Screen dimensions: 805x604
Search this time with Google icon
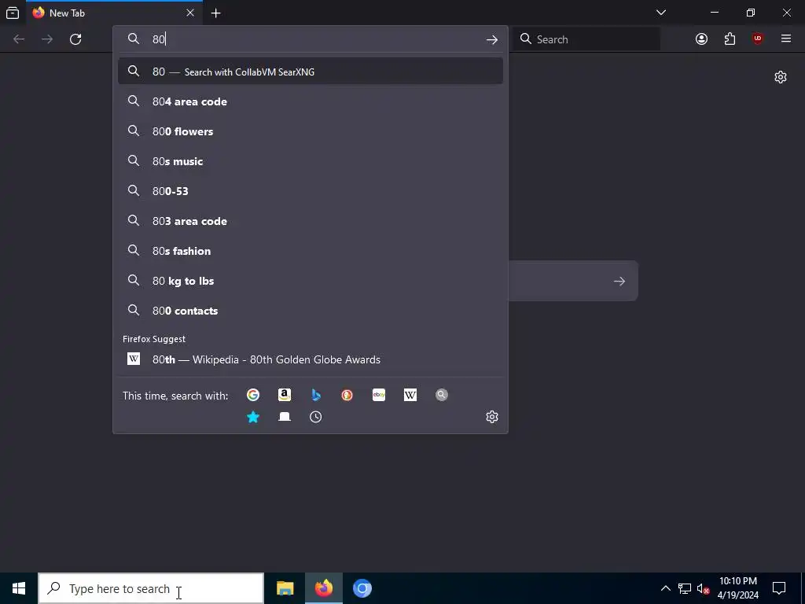(252, 395)
